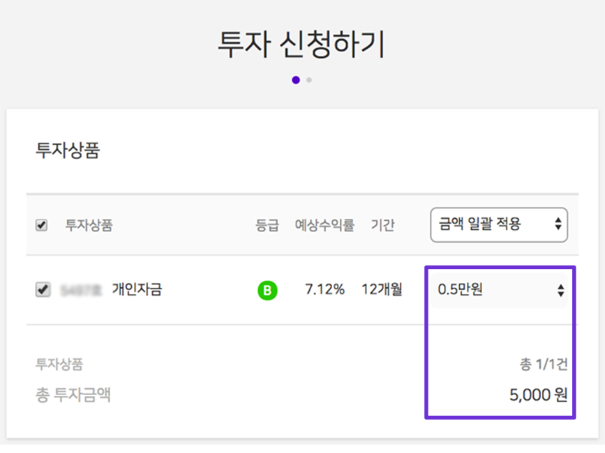
Task: Click the green B grade badge
Action: [267, 290]
